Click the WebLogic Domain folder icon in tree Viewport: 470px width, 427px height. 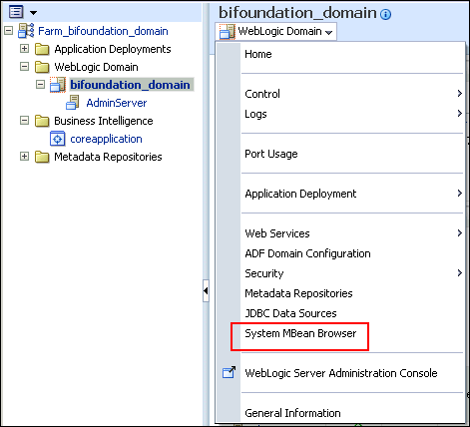pyautogui.click(x=42, y=67)
